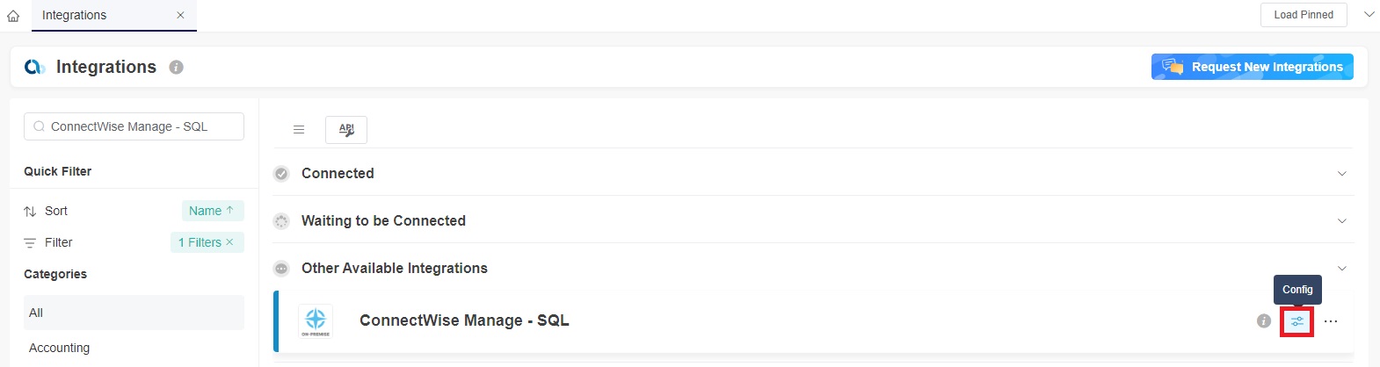Toggle the Name sort order
1380x367 pixels.
pos(212,211)
